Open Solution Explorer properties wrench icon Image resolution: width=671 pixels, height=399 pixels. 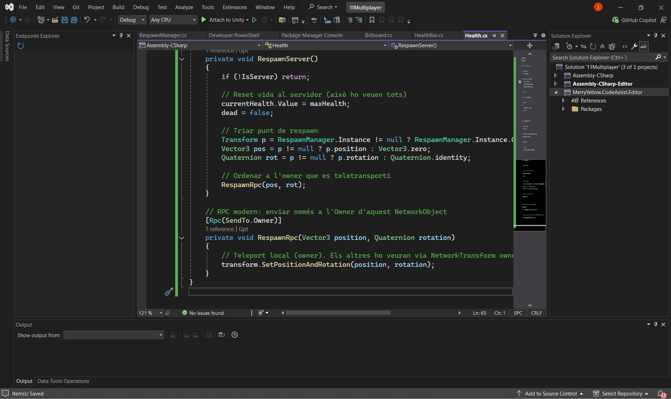coord(634,47)
